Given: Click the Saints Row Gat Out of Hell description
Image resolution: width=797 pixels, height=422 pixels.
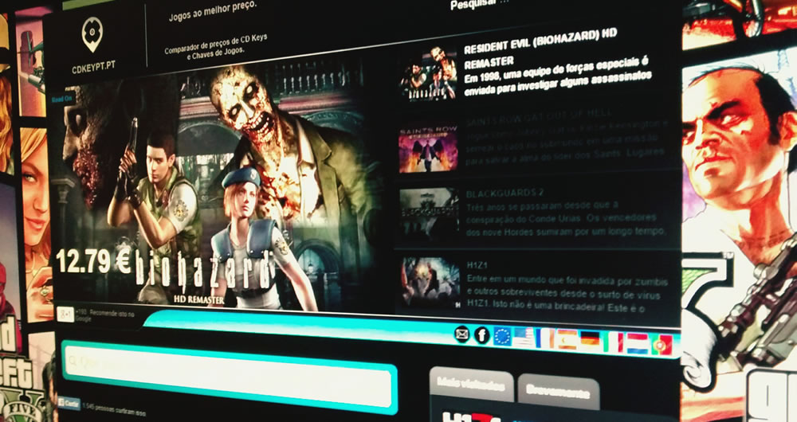Looking at the screenshot, I should click(567, 143).
